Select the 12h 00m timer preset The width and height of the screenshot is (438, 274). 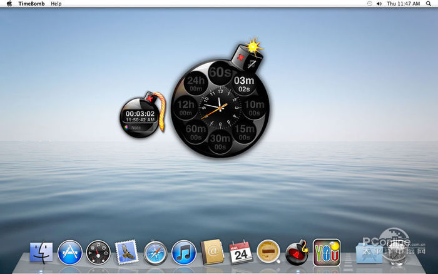(x=186, y=108)
